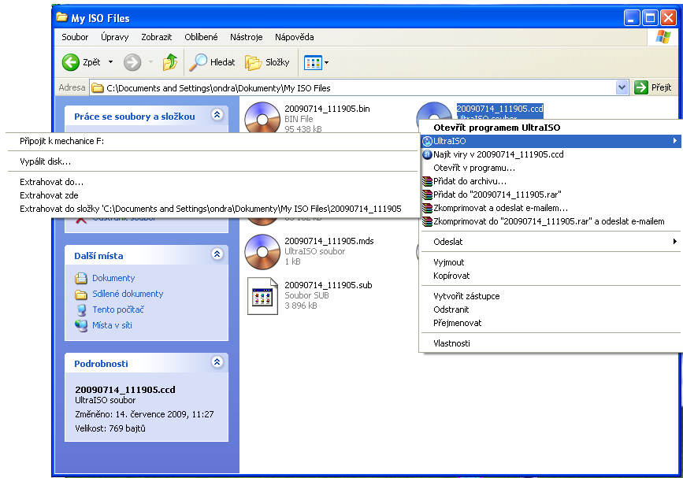
Task: Click the address bar path field
Action: [353, 87]
